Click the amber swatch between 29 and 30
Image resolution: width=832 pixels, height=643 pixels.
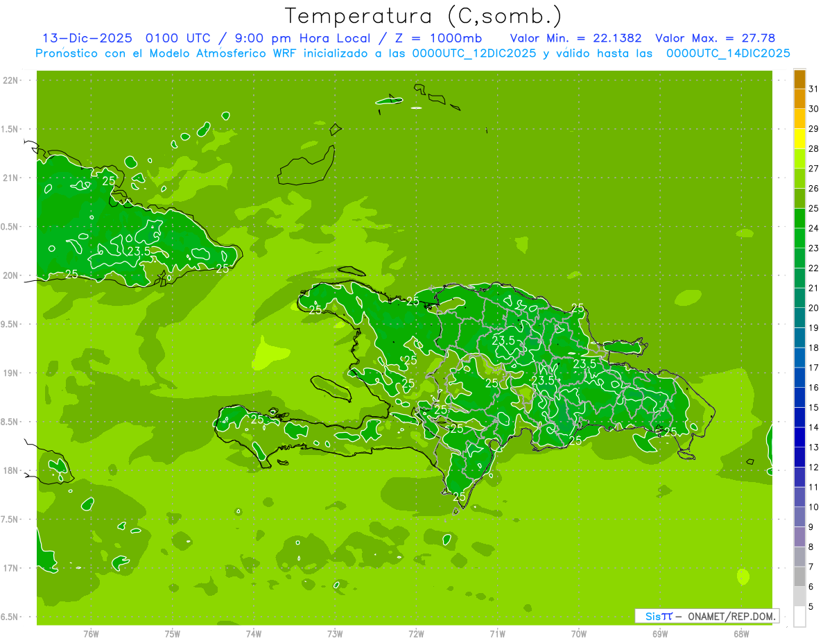click(799, 119)
